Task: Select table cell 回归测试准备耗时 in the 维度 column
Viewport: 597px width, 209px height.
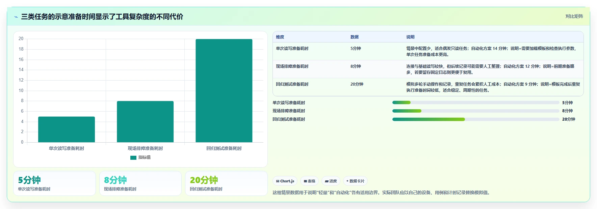Action: (x=292, y=84)
